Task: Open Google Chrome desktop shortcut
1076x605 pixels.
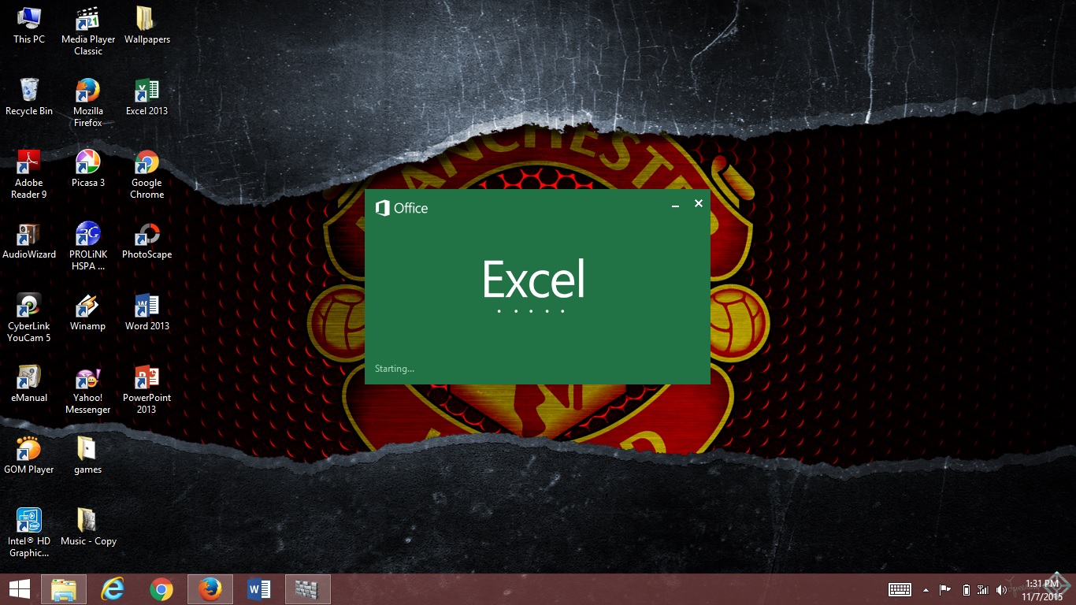Action: coord(147,162)
